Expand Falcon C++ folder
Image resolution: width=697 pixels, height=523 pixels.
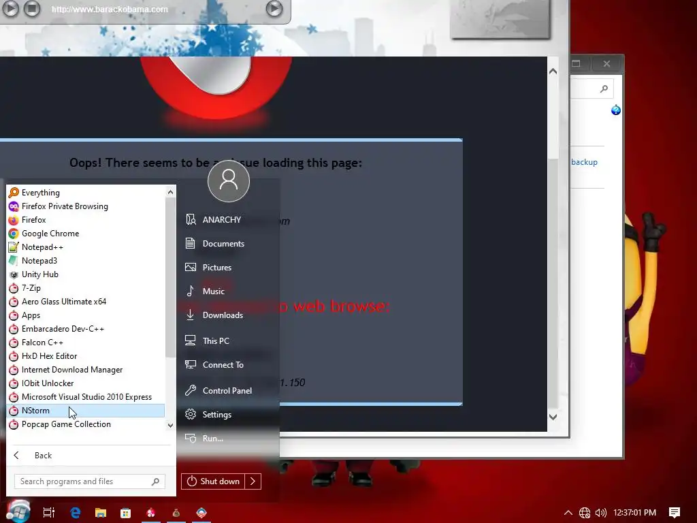85,343
